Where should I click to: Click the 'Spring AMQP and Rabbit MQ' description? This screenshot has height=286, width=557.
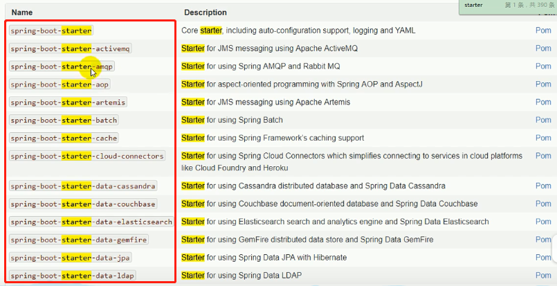pos(261,66)
